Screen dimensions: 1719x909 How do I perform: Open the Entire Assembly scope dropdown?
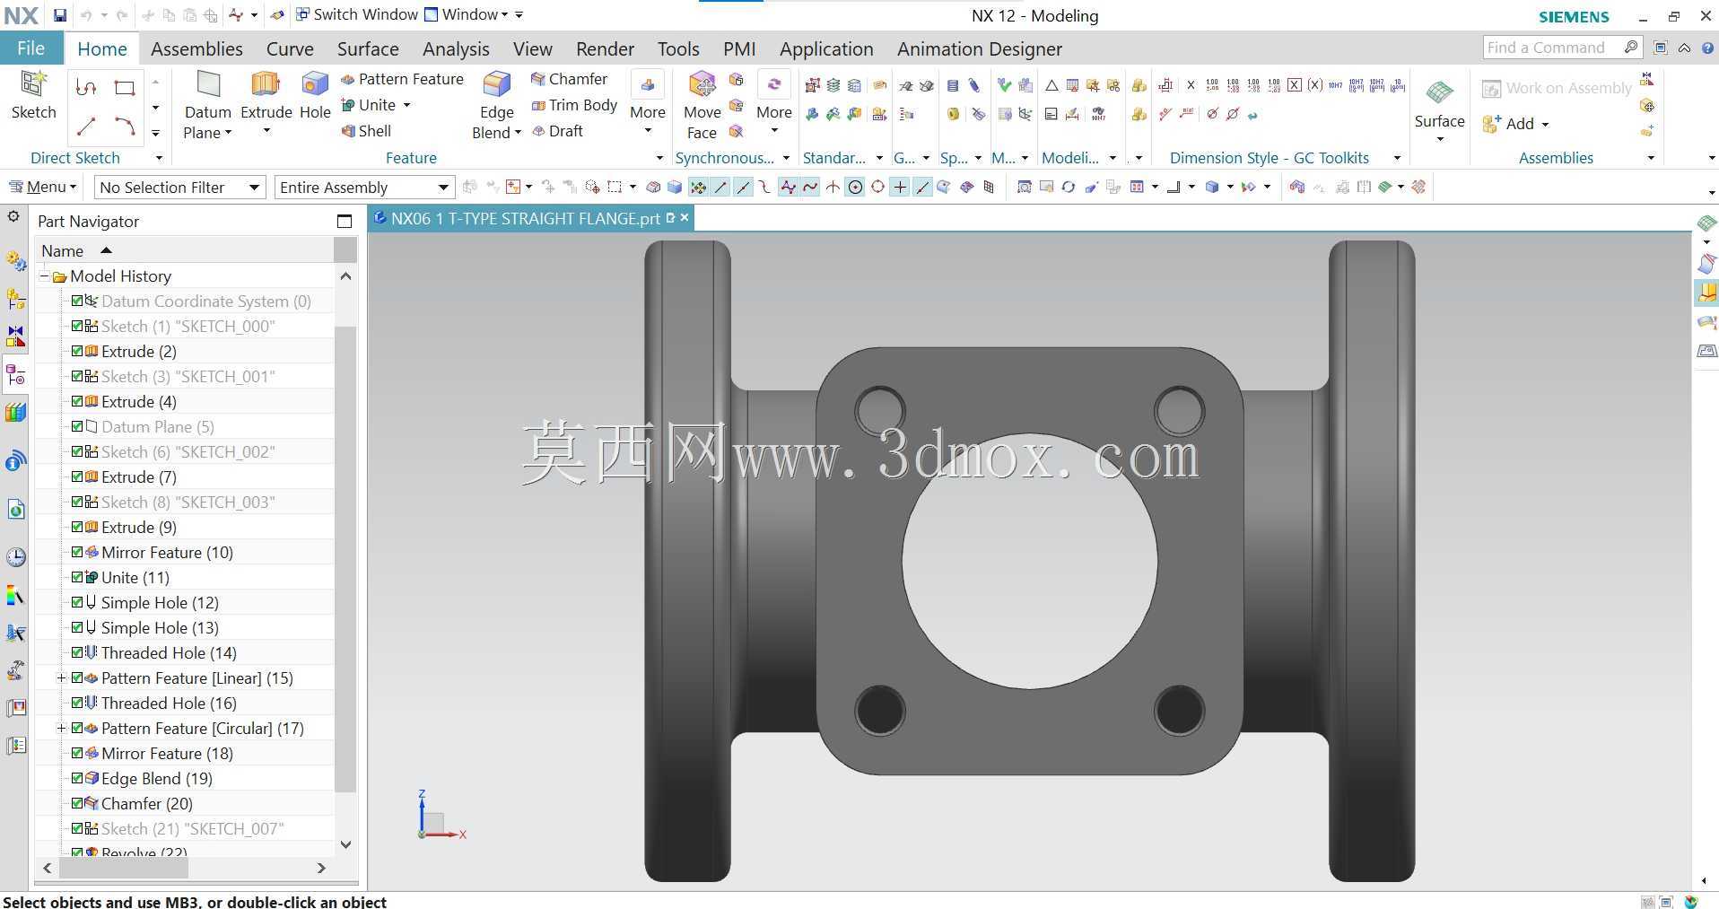[363, 187]
